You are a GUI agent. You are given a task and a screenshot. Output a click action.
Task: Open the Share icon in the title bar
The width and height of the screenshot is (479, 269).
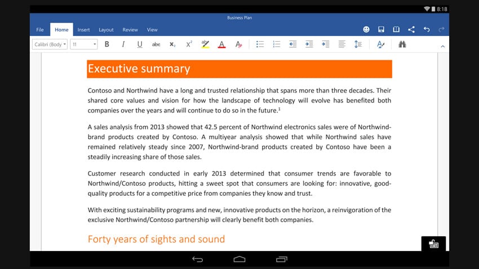pyautogui.click(x=411, y=29)
